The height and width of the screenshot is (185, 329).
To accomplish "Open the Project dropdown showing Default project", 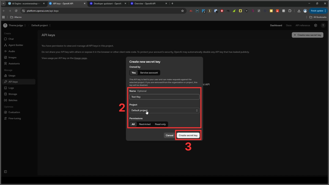I will tap(164, 110).
